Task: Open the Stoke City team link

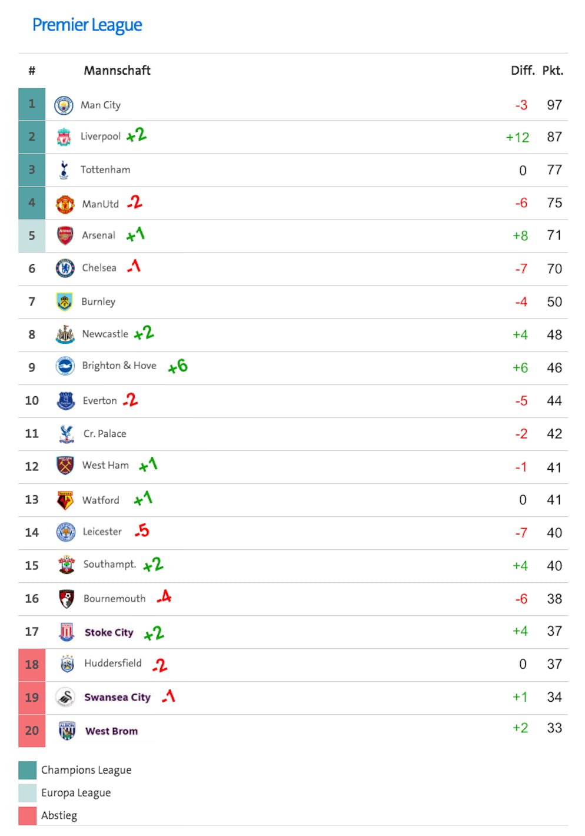Action: coord(109,632)
